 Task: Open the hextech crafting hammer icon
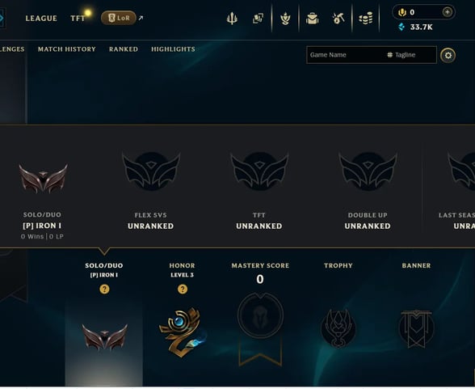pyautogui.click(x=338, y=19)
